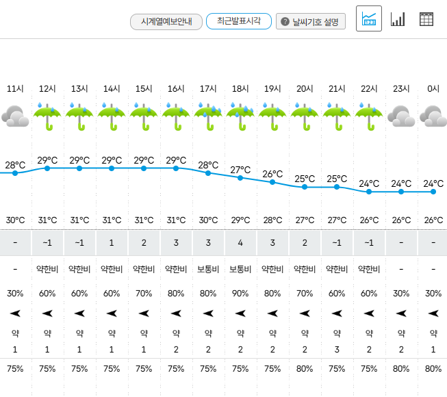Click the cloudy icon at 23시
The width and height of the screenshot is (447, 397).
(x=401, y=116)
